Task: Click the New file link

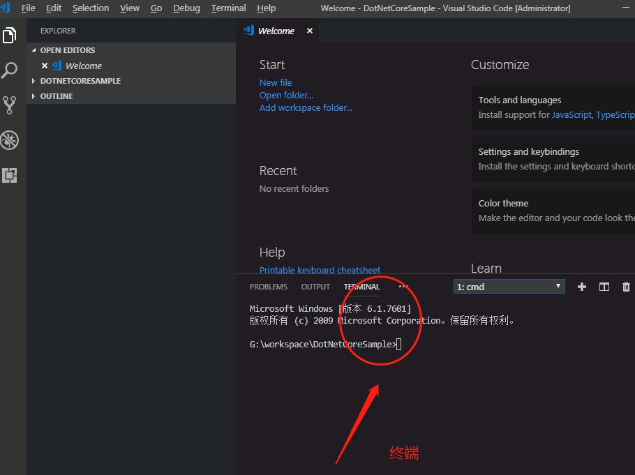Action: (276, 83)
